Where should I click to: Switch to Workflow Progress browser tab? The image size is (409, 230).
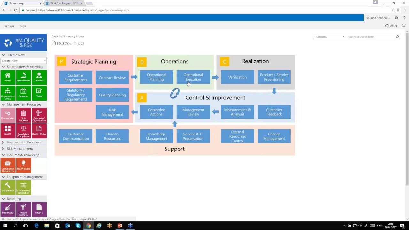[64, 3]
